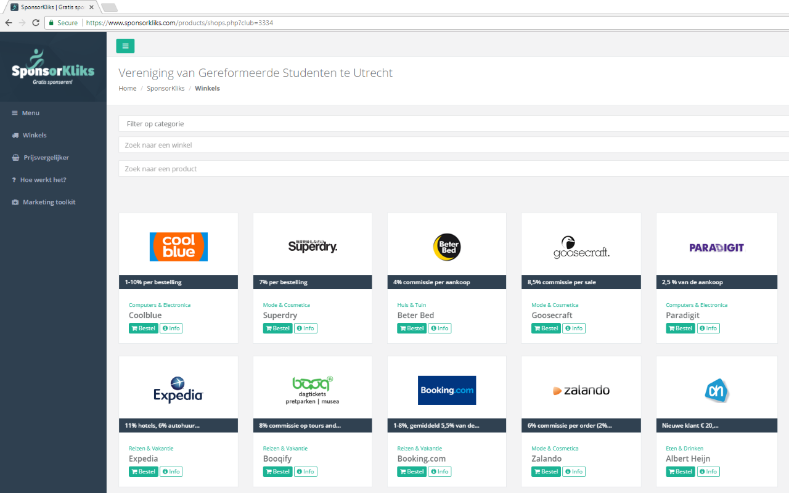Click 'Nieuwe klant € 20,...' bar
The width and height of the screenshot is (789, 493).
pyautogui.click(x=717, y=425)
